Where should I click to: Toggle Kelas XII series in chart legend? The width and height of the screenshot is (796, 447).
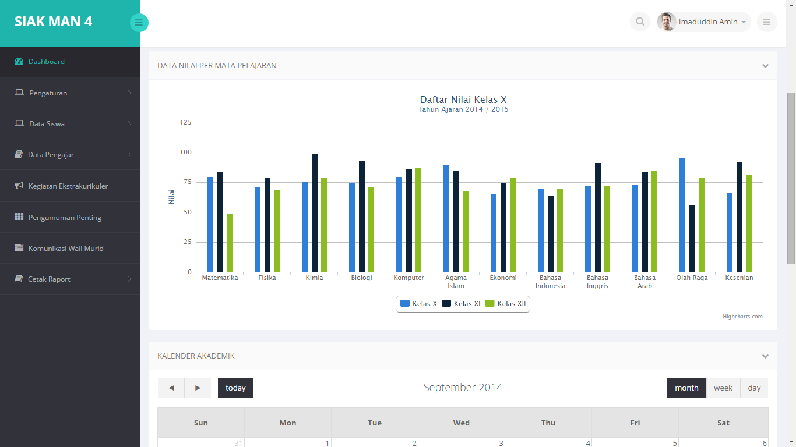pos(505,304)
